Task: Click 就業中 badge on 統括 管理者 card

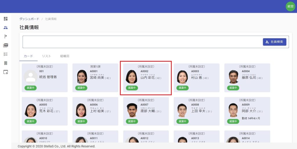Action: pyautogui.click(x=30, y=88)
